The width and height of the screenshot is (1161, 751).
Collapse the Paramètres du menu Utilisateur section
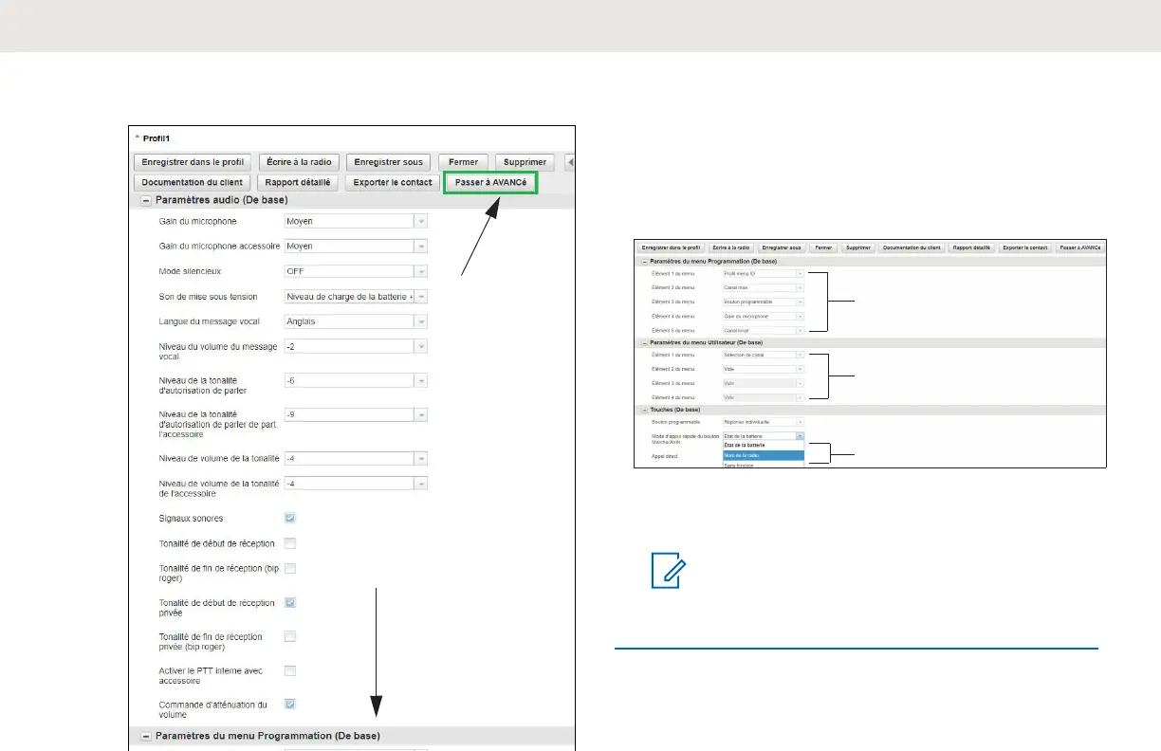click(x=643, y=341)
